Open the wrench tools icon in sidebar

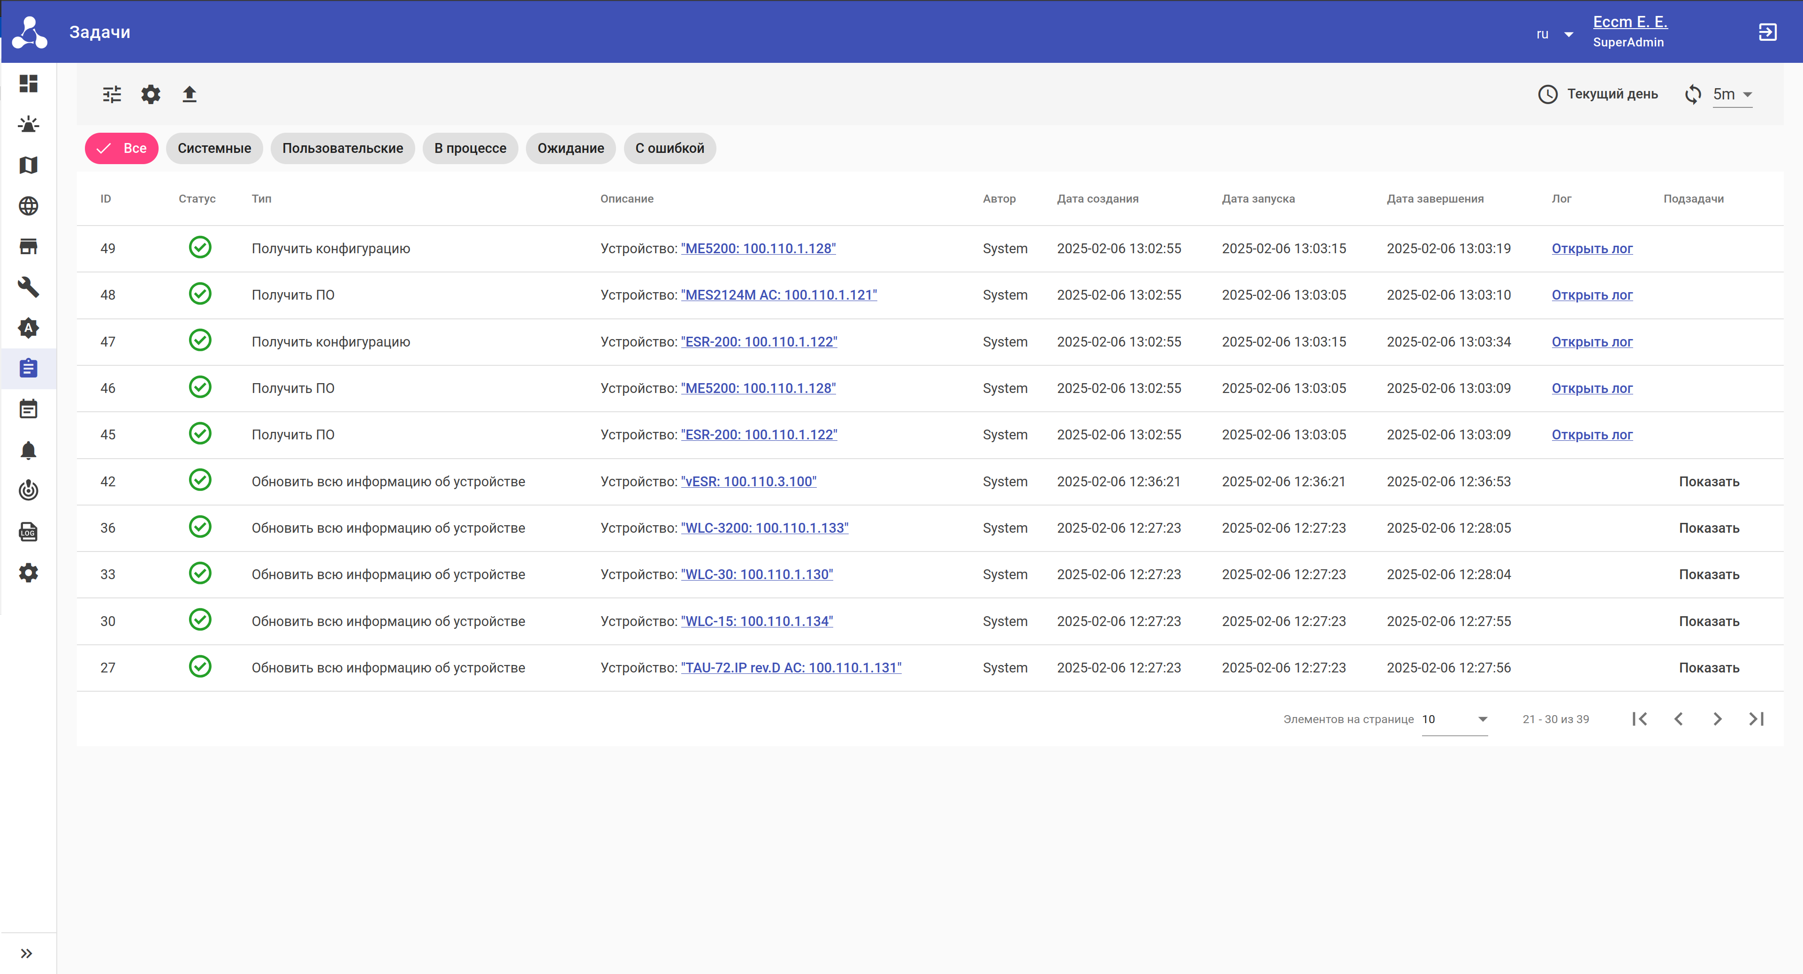28,287
